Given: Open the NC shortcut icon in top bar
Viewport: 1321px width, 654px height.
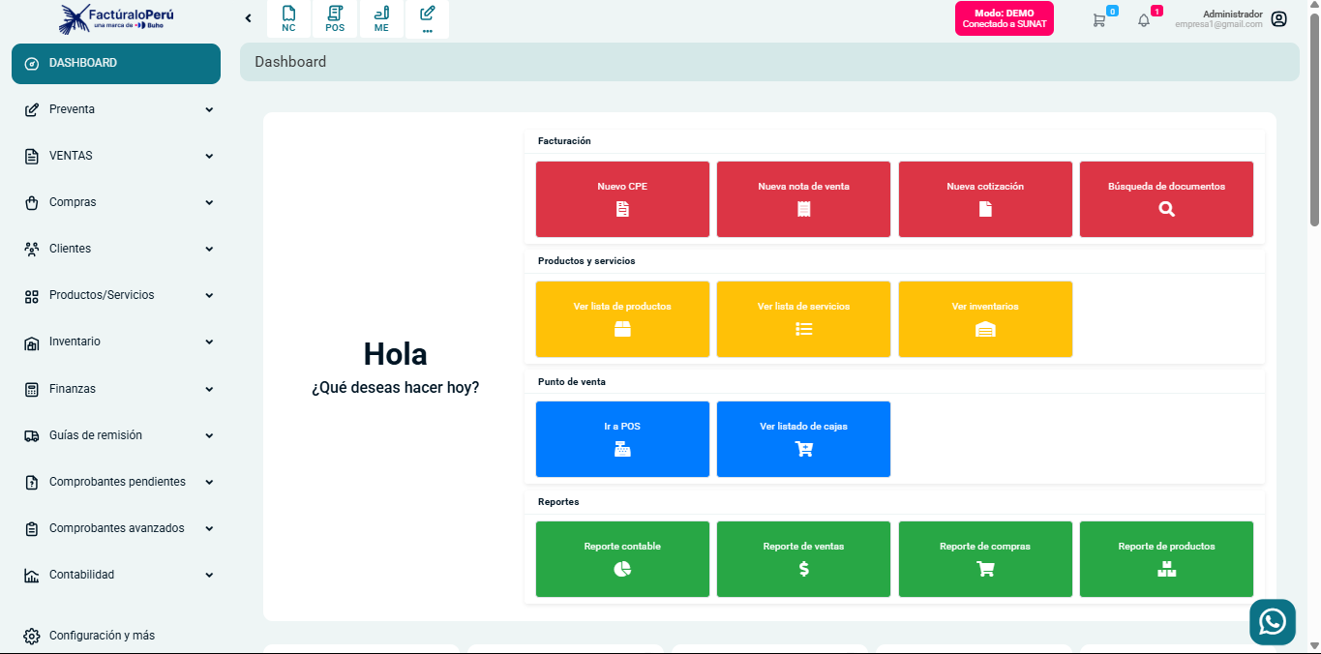Looking at the screenshot, I should coord(288,18).
